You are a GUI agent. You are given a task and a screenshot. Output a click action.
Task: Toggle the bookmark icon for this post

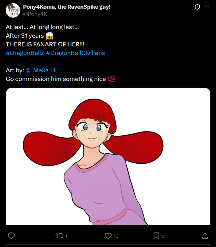coord(156,236)
